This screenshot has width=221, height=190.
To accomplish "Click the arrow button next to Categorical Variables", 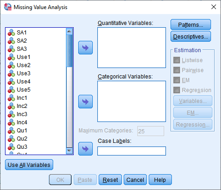I will (85, 102).
